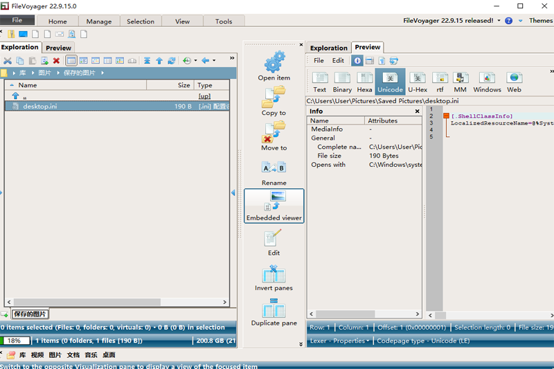Open the Manage ribbon tab
Image resolution: width=554 pixels, height=369 pixels.
[99, 21]
